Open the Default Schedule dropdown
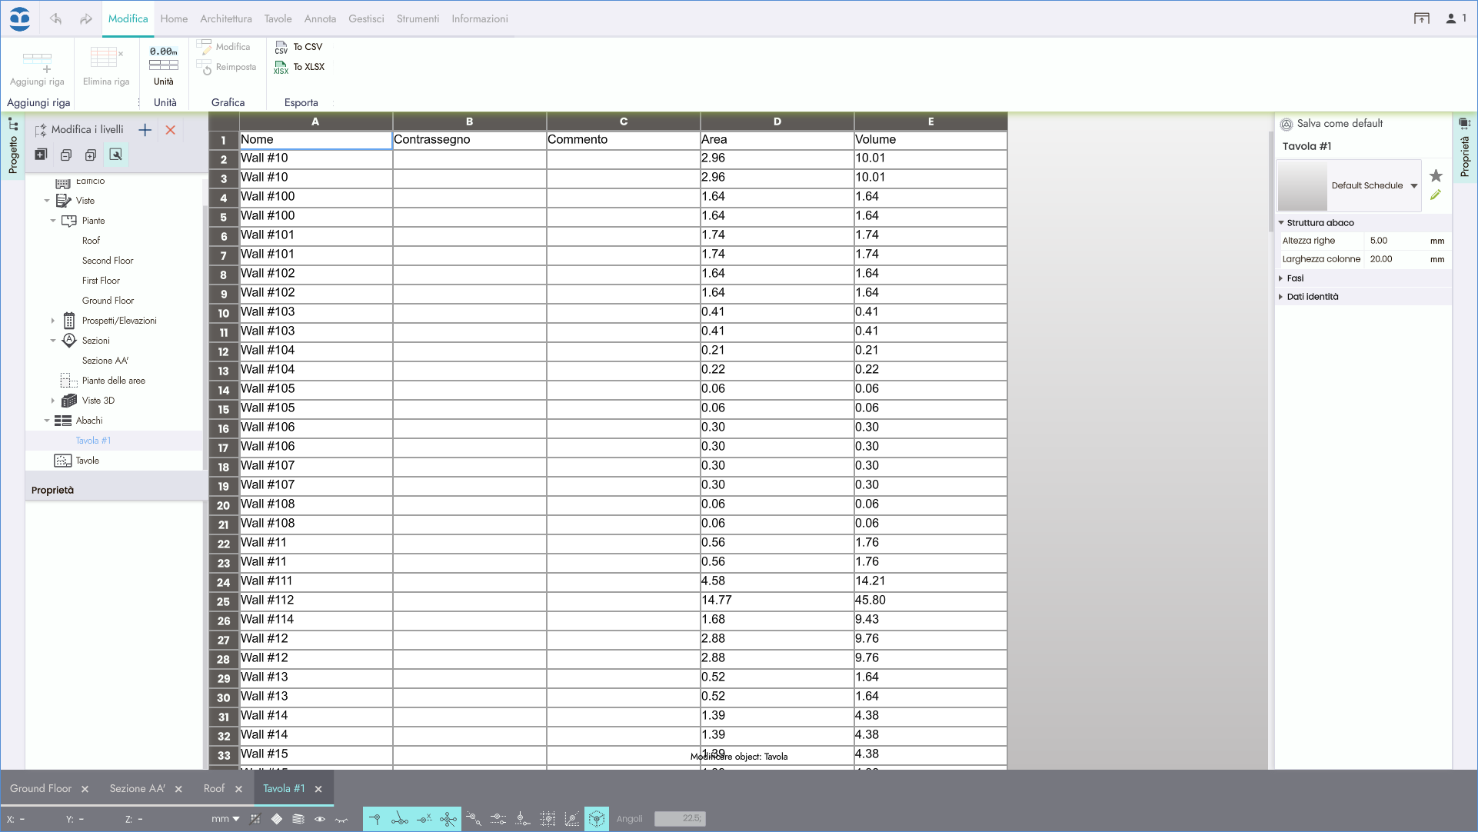 click(1413, 186)
